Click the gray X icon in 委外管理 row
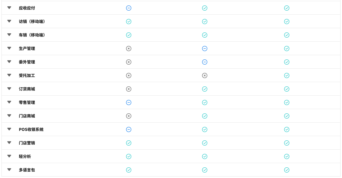The height and width of the screenshot is (178, 342). pos(129,62)
